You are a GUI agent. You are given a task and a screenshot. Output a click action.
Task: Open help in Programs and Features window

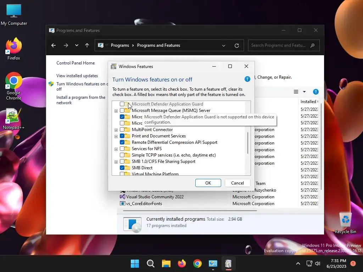click(316, 92)
